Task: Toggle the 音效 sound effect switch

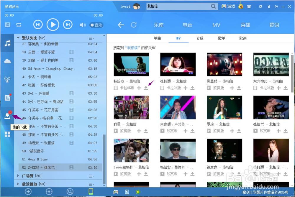Action: [x=96, y=25]
